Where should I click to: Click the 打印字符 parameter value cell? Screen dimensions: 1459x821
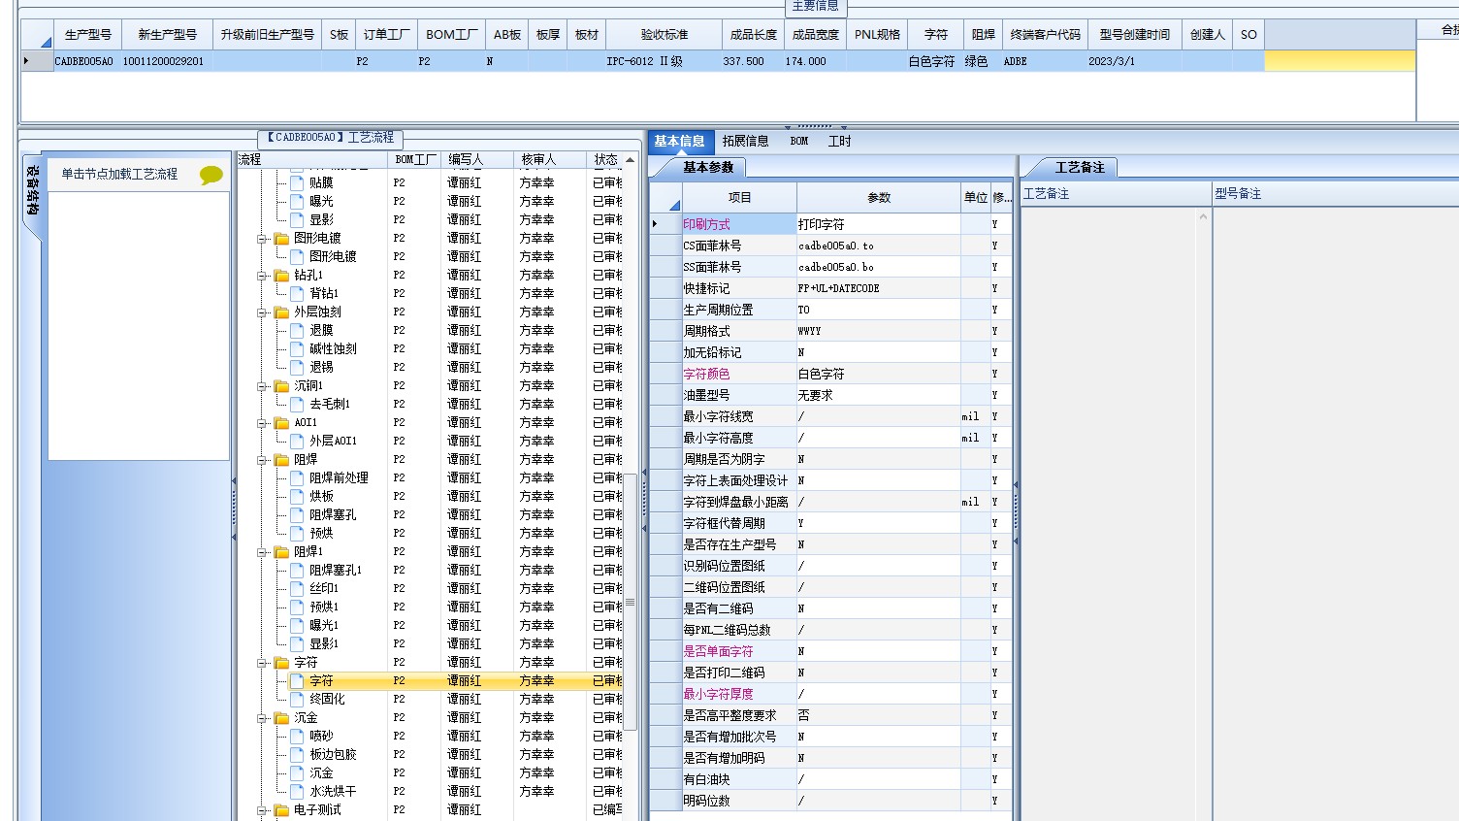(x=878, y=224)
